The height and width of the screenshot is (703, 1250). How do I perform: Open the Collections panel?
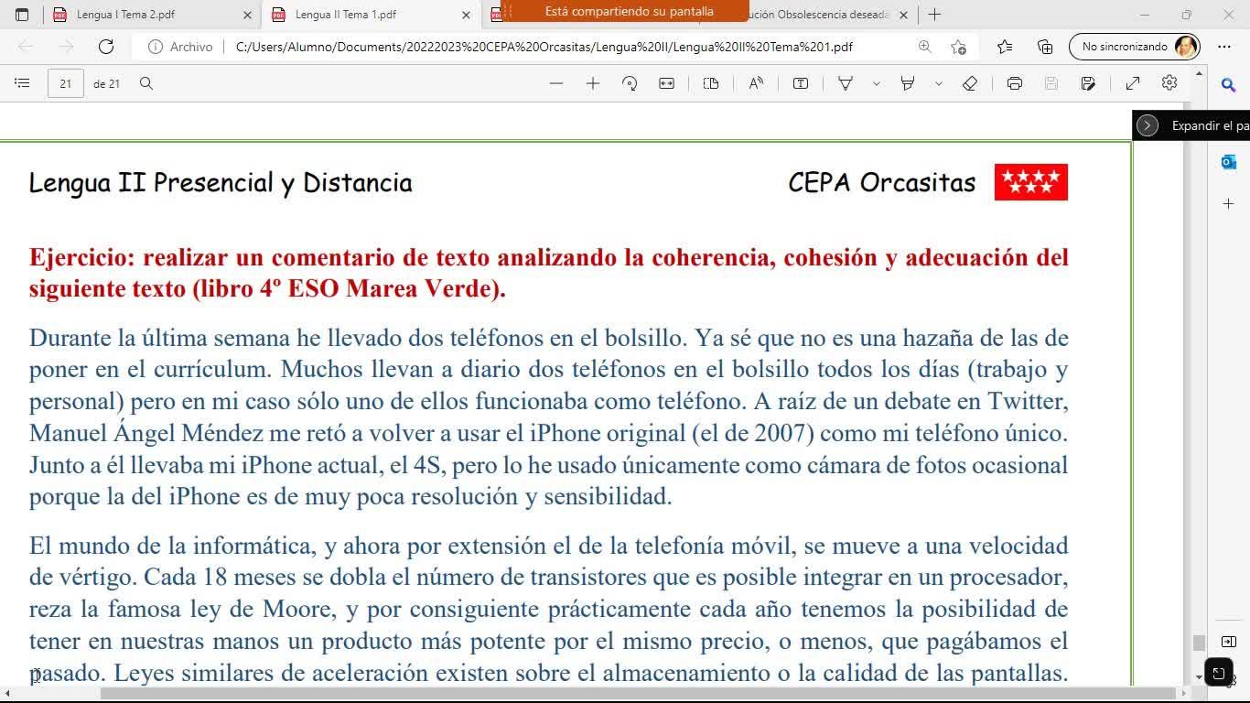coord(1045,47)
